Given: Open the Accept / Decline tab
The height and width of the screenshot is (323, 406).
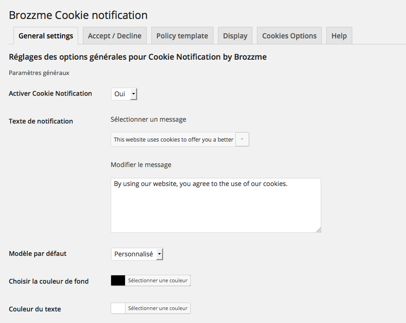Looking at the screenshot, I should (115, 36).
